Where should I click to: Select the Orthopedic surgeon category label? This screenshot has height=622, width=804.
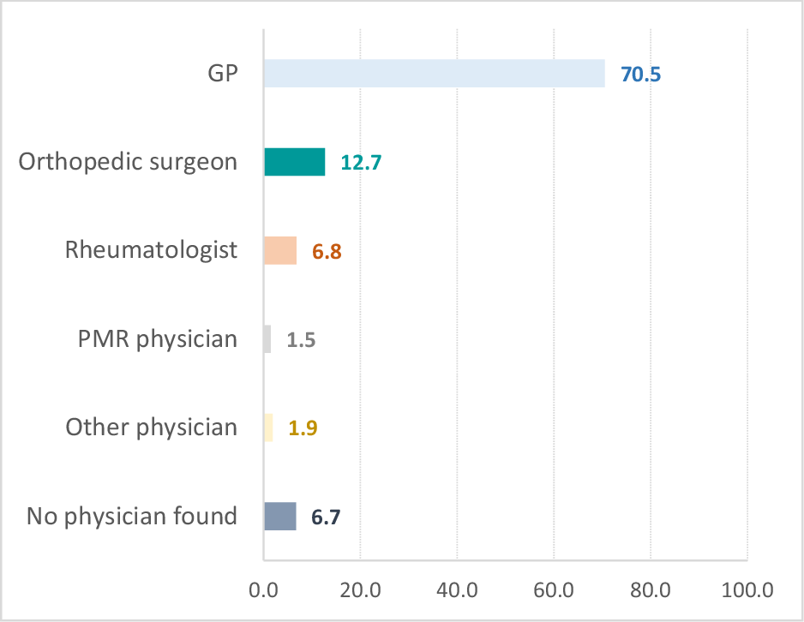click(129, 161)
